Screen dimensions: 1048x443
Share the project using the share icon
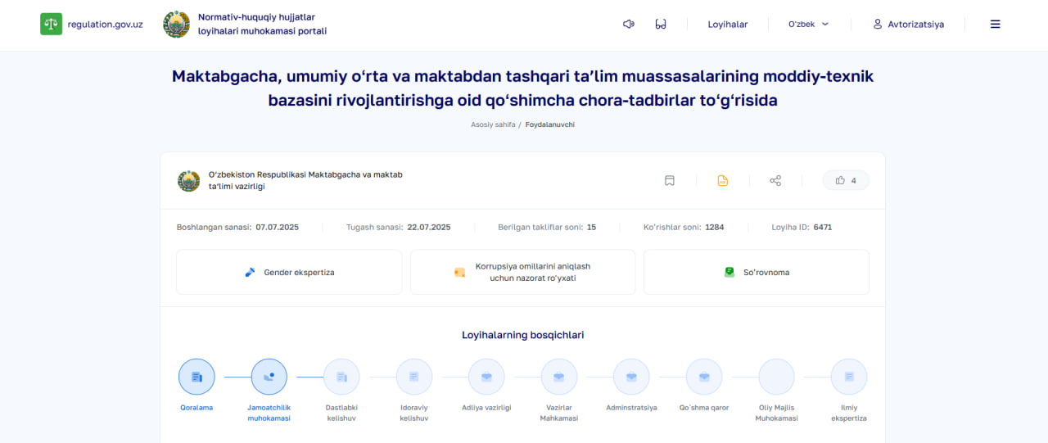775,181
